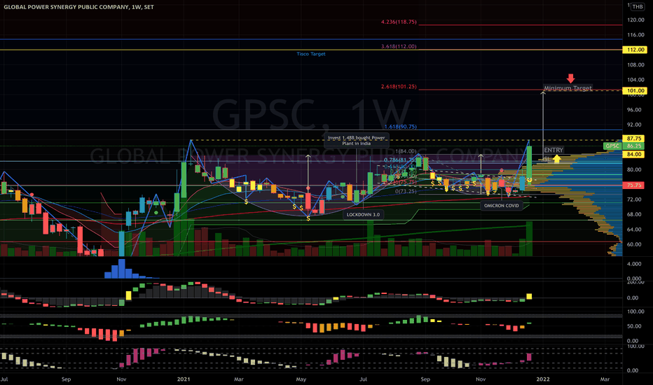The height and width of the screenshot is (385, 653).
Task: Select the 0(73.25) Fibonacci label
Action: (x=406, y=192)
